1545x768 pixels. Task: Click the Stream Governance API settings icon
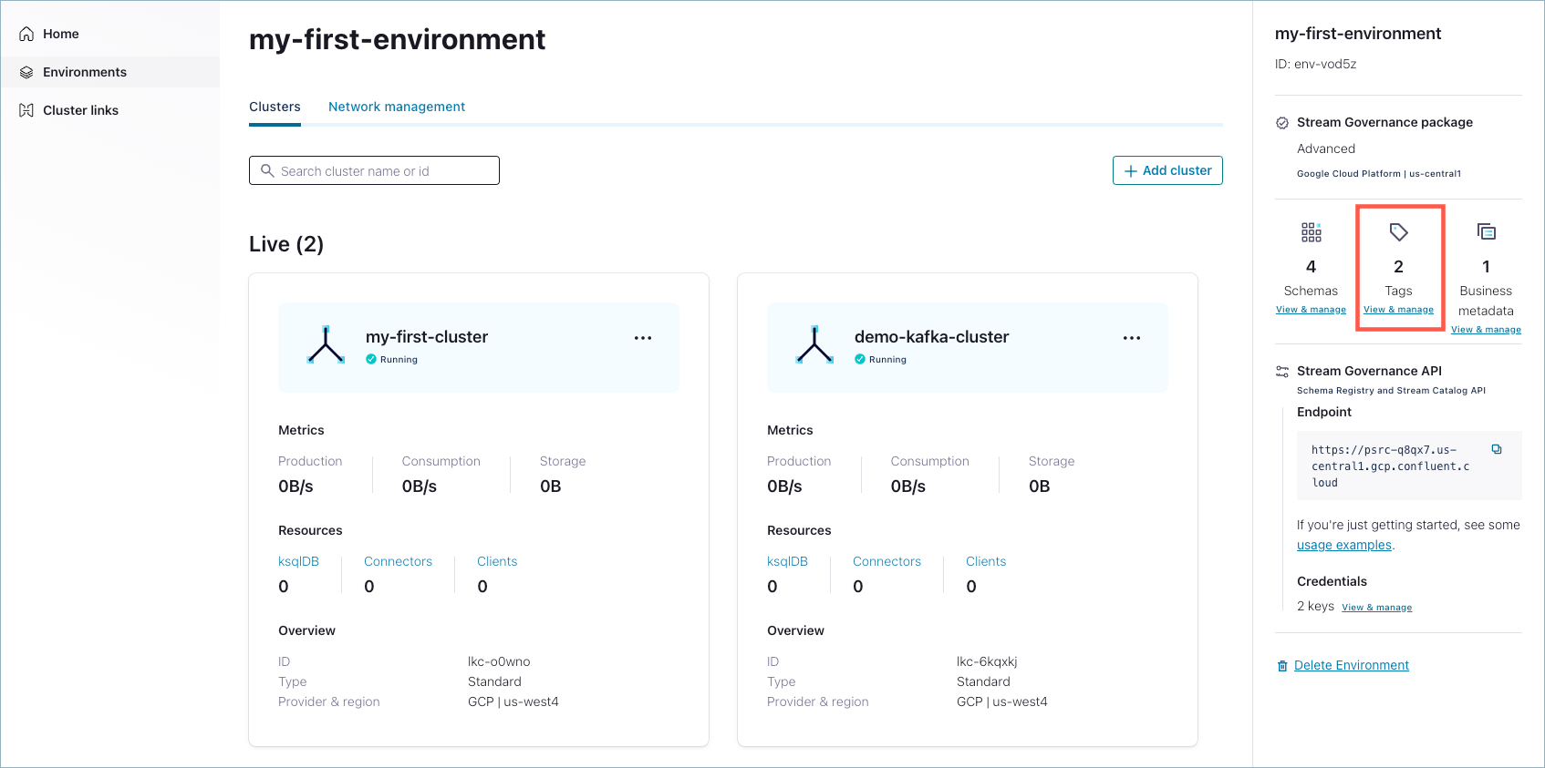[1282, 372]
